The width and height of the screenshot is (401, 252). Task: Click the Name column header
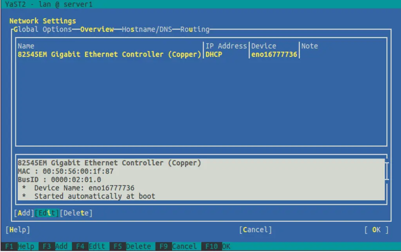pos(26,46)
